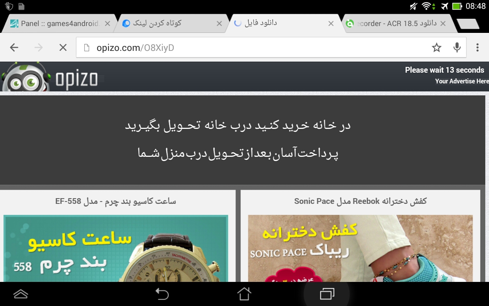Open the Casio watch product image
The image size is (489, 306).
click(116, 249)
